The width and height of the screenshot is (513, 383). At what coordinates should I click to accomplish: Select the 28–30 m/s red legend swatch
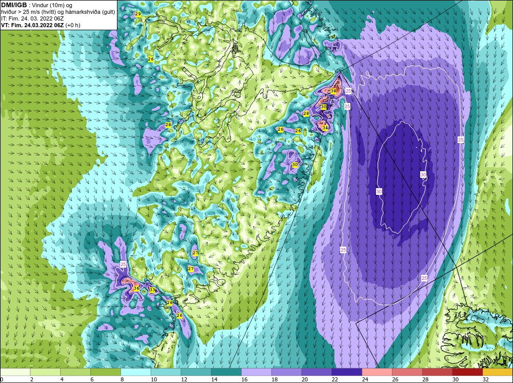click(x=438, y=372)
